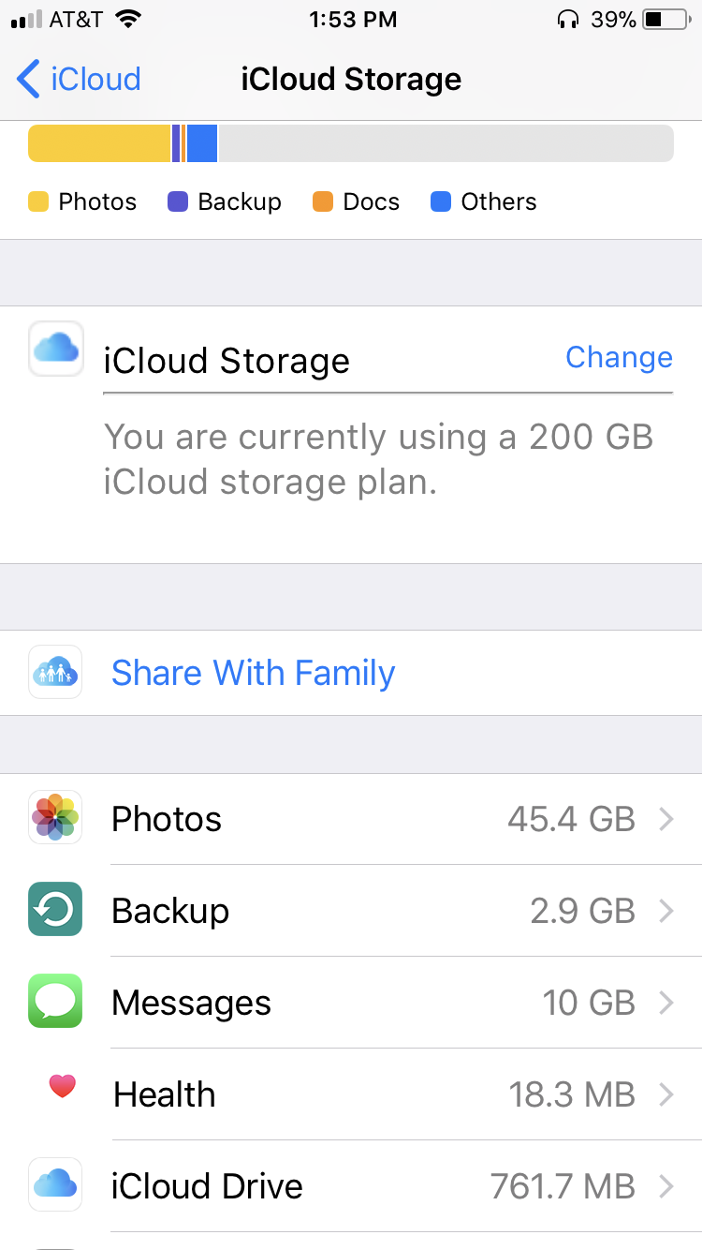The height and width of the screenshot is (1250, 702).
Task: Tap the iCloud back button label
Action: 95,80
